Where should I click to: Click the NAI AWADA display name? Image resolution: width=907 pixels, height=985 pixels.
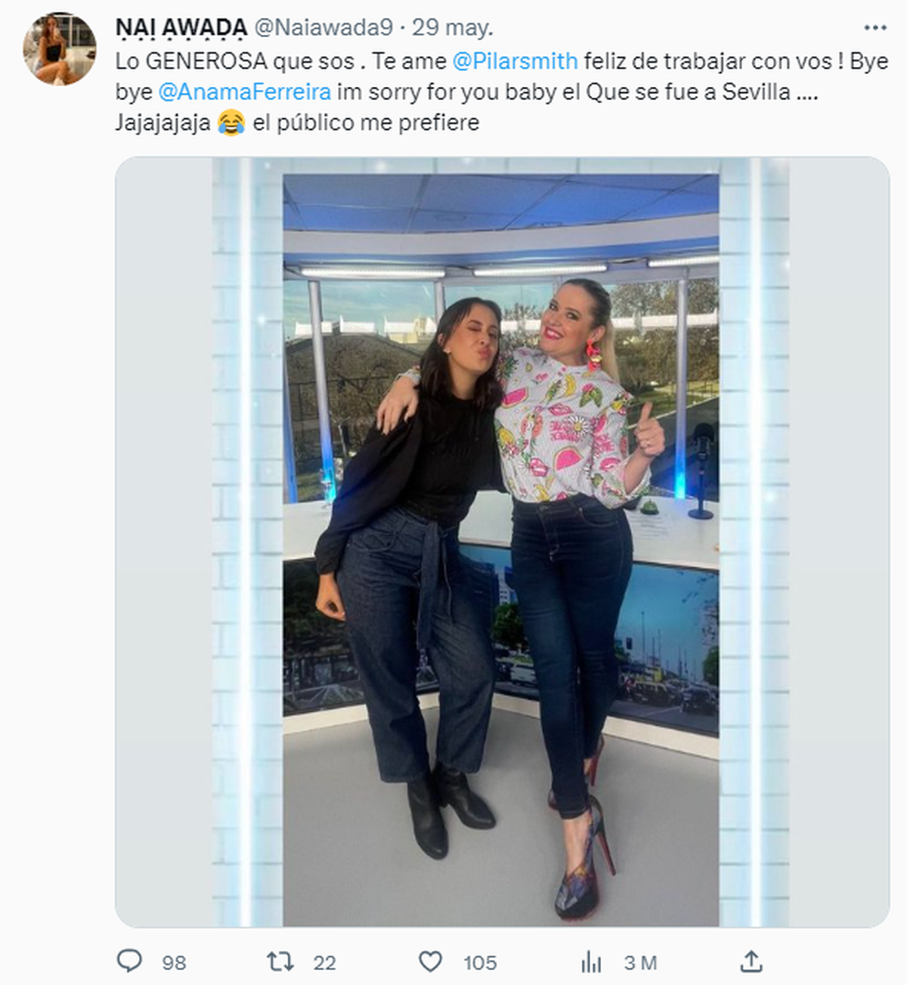coord(181,28)
